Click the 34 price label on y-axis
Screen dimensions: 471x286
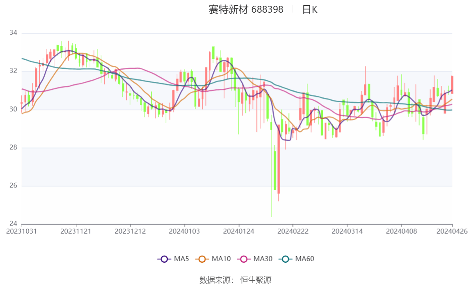coord(14,33)
